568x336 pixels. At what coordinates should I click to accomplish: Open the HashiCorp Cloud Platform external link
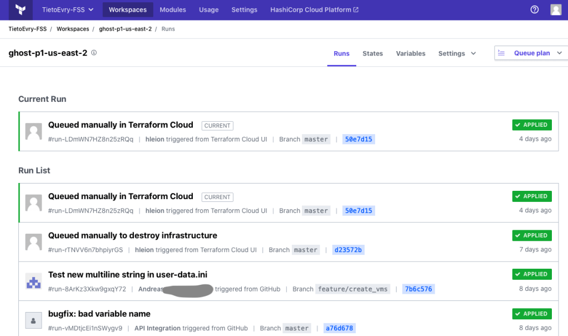(x=314, y=10)
